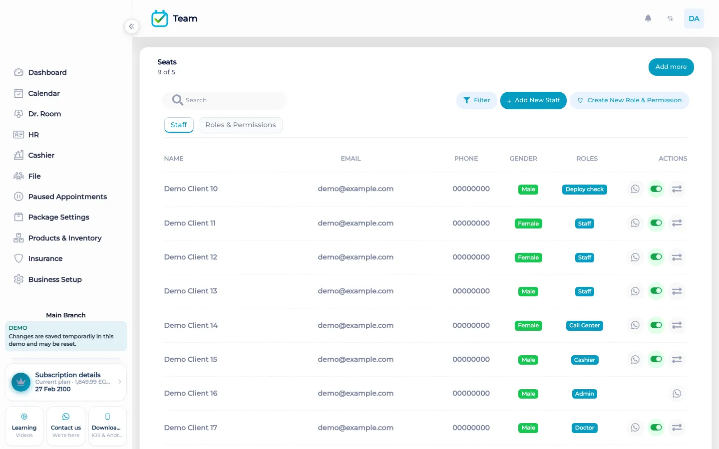Click Create New Role & Permission
719x449 pixels.
[x=630, y=100]
